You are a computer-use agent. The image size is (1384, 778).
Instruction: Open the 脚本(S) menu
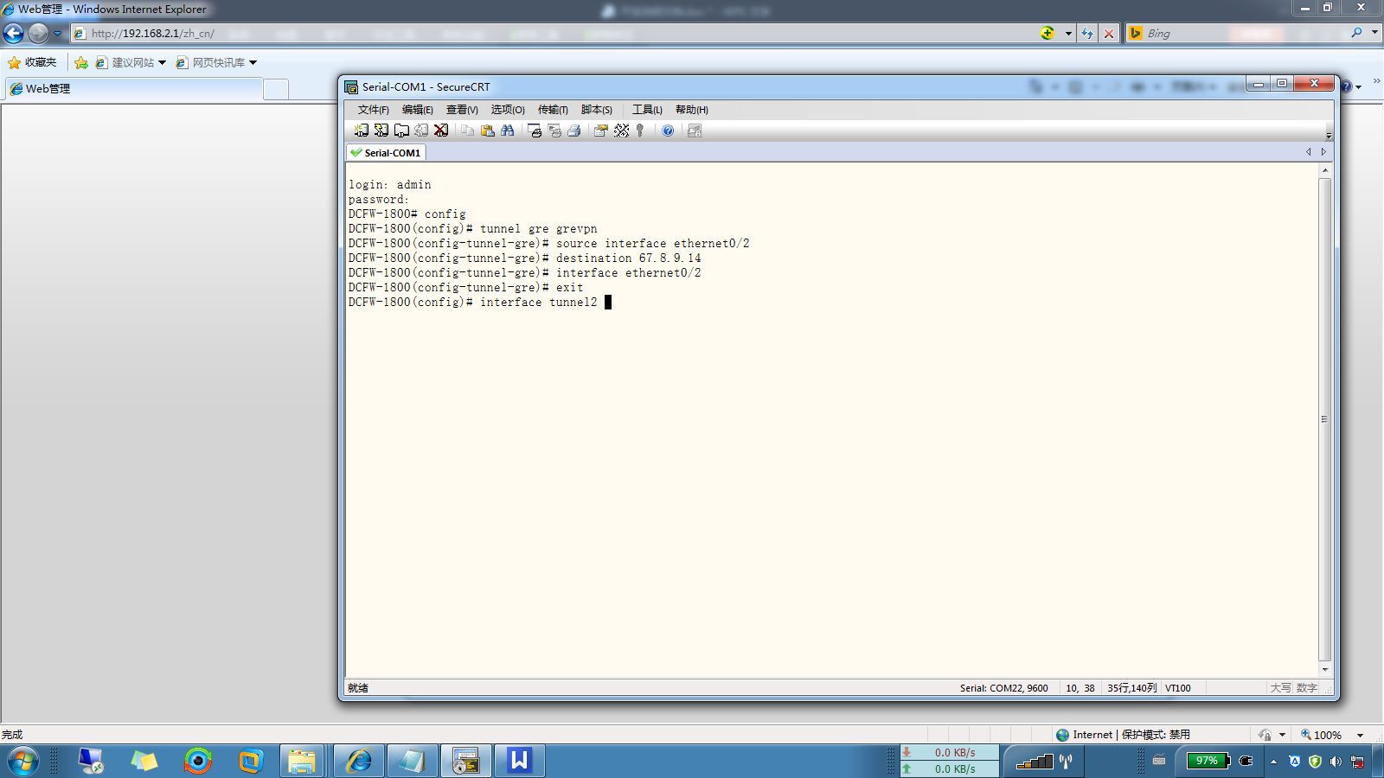click(596, 110)
